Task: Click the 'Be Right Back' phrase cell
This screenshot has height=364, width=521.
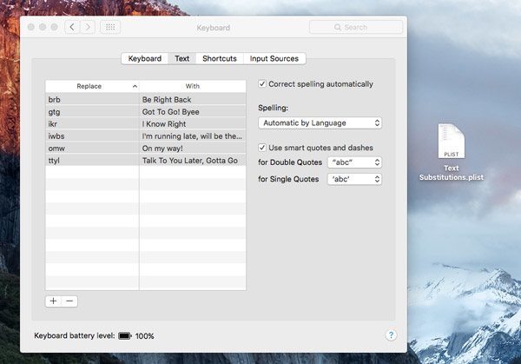Action: pyautogui.click(x=193, y=99)
